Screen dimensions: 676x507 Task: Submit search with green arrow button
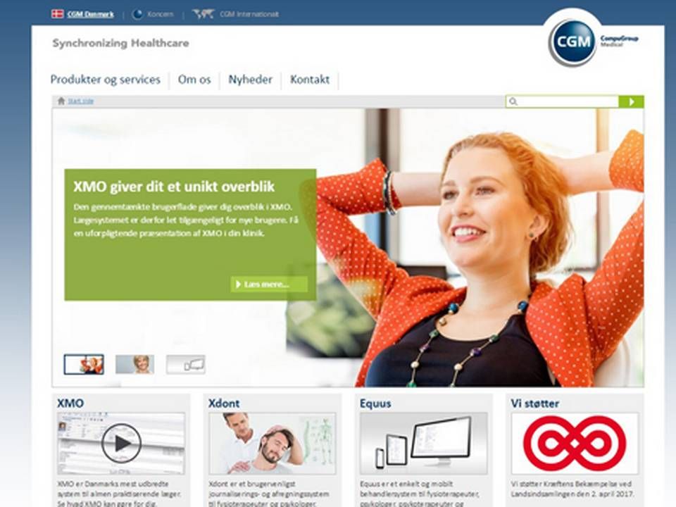631,101
